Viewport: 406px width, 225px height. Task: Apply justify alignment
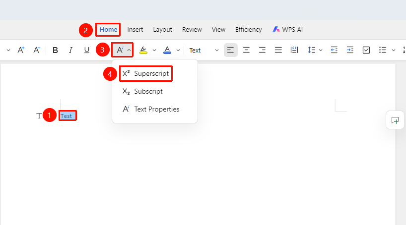[x=278, y=50]
